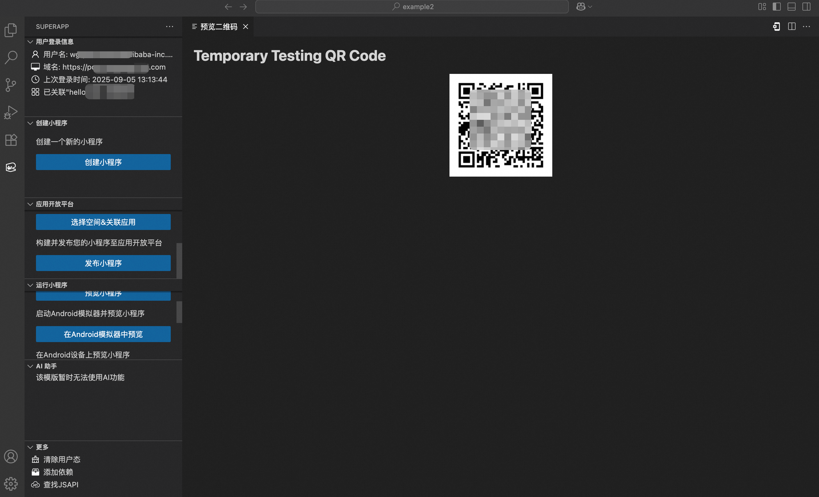The height and width of the screenshot is (497, 819).
Task: Click the Manage gear icon
Action: (11, 484)
